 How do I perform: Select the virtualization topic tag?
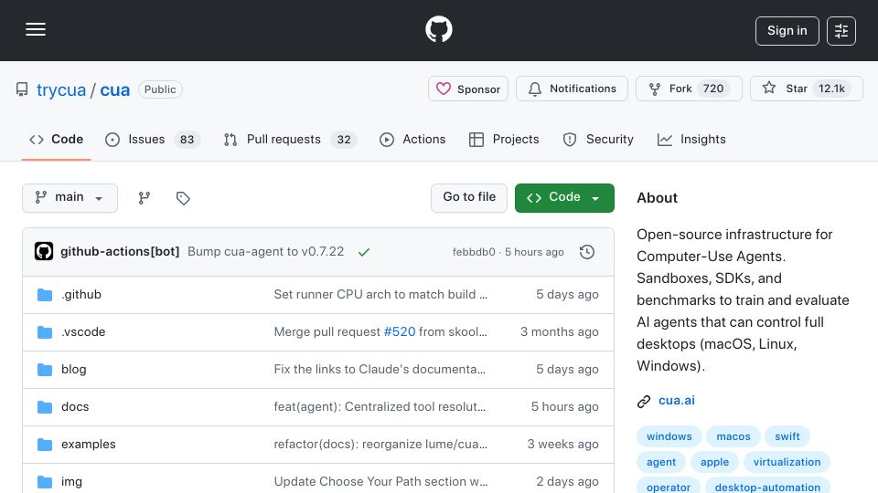click(787, 462)
